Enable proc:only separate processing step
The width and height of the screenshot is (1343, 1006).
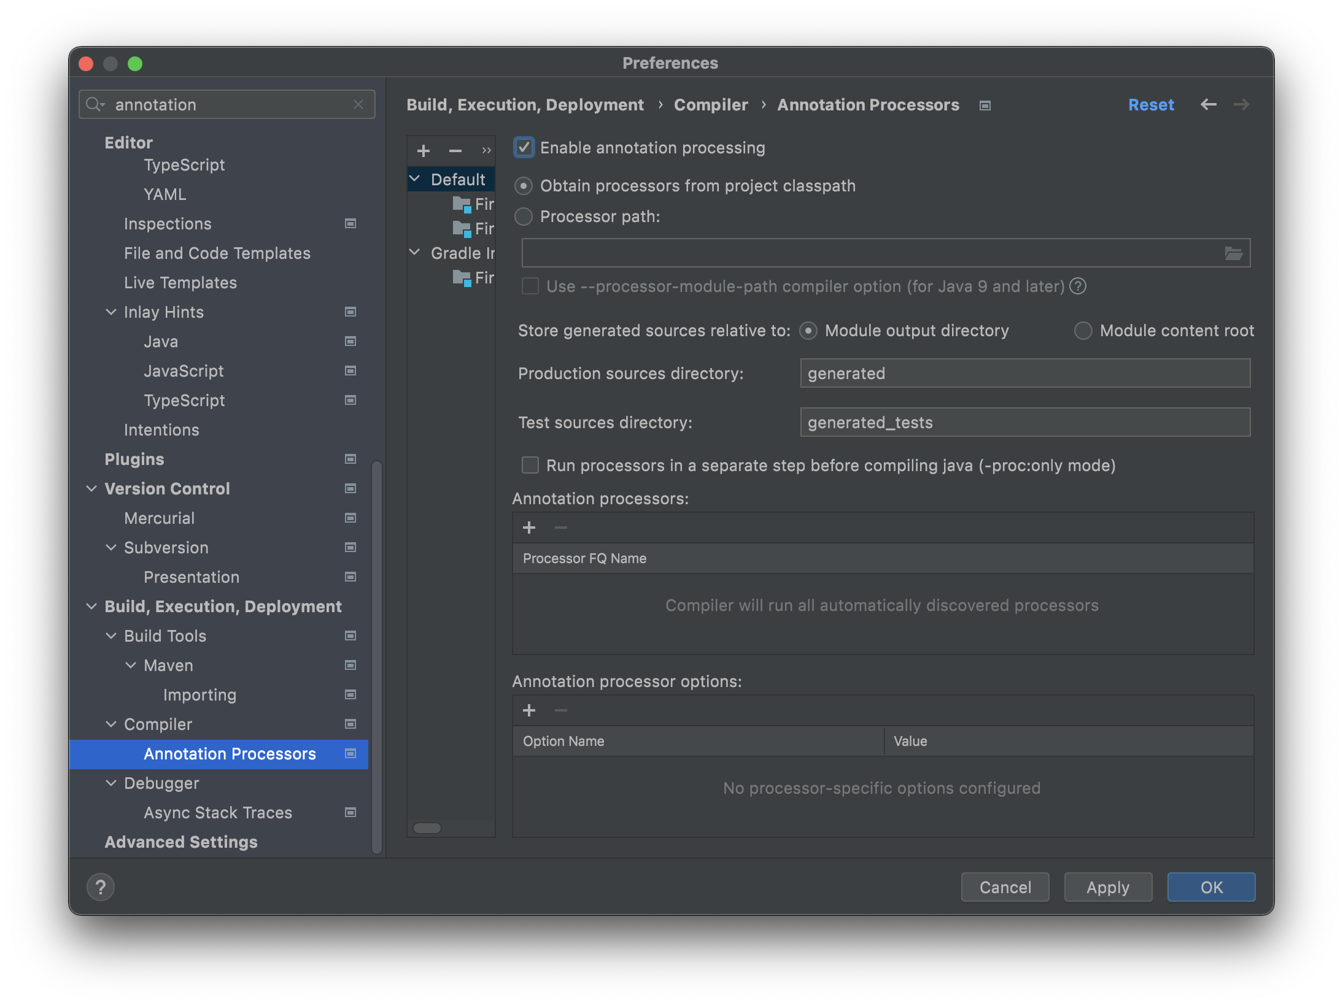[530, 465]
